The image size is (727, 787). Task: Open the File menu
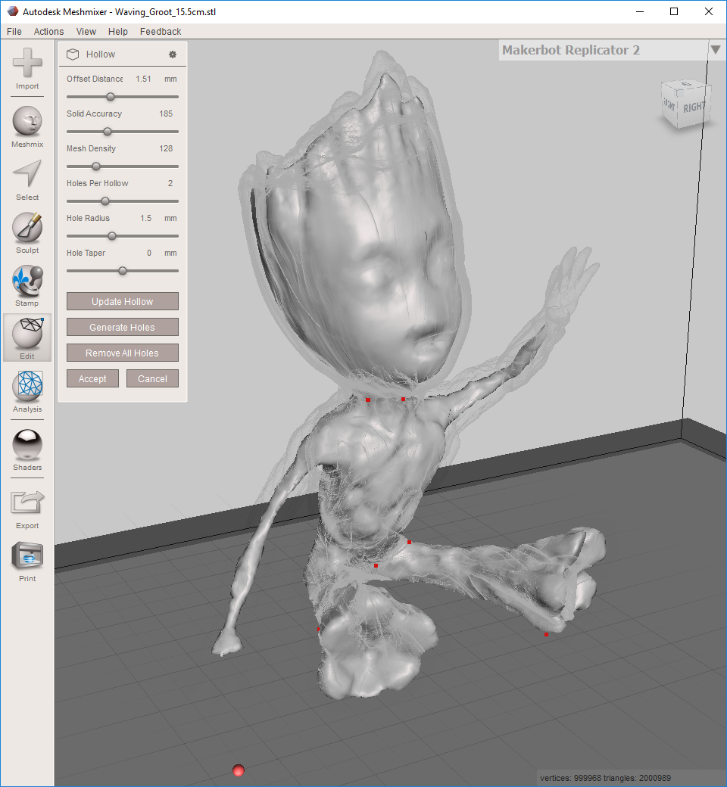pyautogui.click(x=14, y=31)
